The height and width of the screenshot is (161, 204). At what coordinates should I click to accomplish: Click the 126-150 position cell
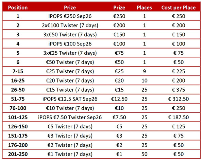pos(18,127)
